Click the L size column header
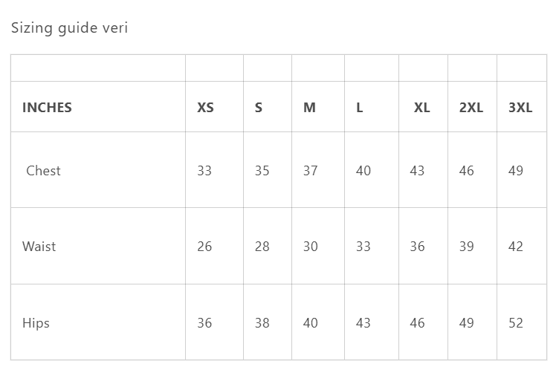 click(360, 108)
